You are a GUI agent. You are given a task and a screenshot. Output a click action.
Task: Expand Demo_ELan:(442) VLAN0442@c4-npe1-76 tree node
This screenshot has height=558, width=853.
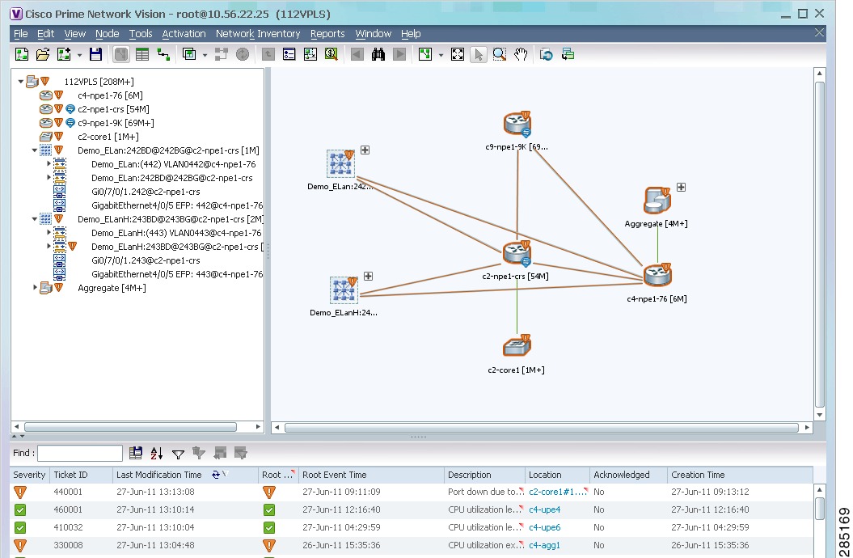click(49, 163)
